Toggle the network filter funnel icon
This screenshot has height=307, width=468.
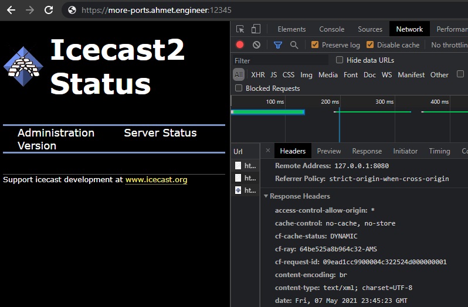(x=278, y=45)
